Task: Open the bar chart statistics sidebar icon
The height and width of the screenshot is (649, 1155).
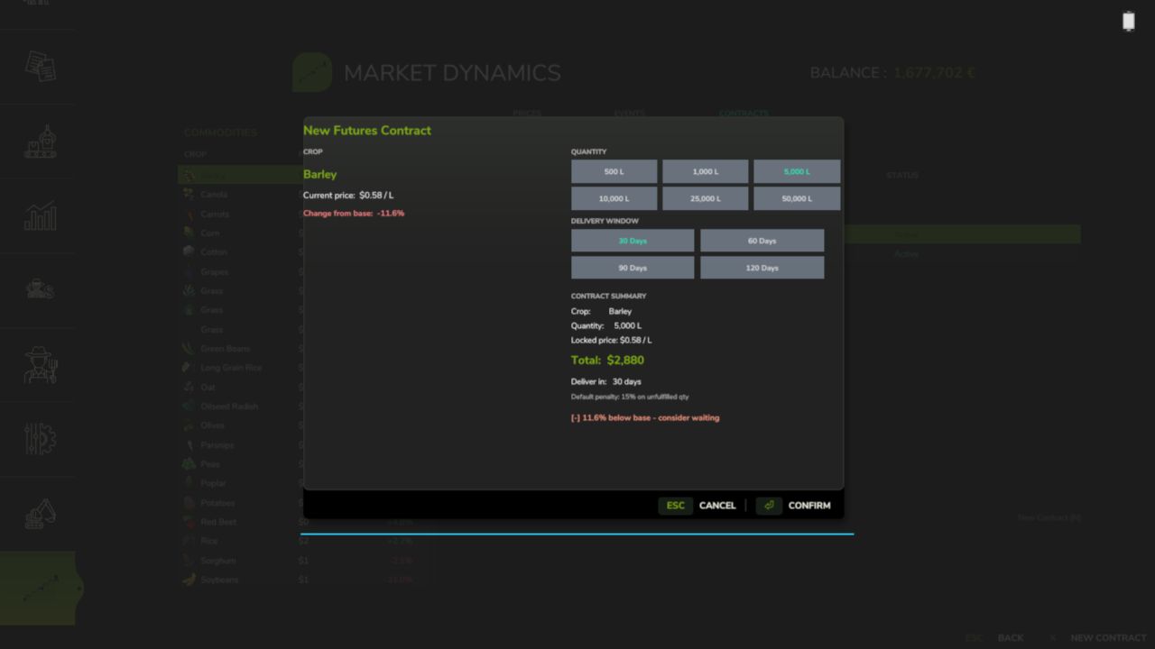Action: [x=38, y=215]
